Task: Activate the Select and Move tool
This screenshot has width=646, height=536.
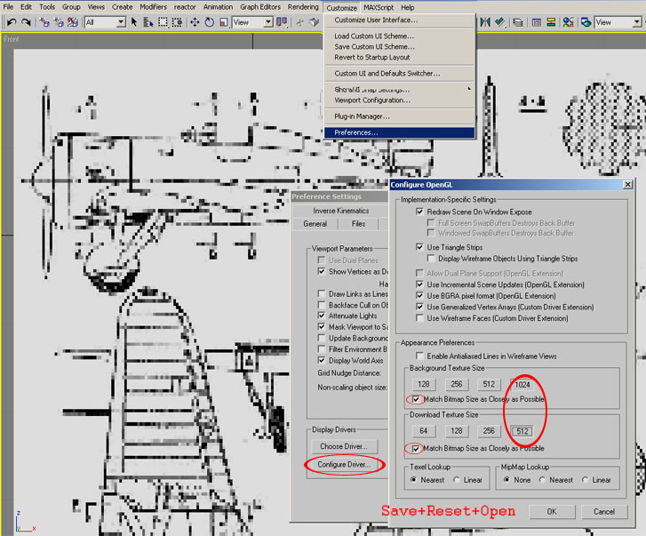Action: (195, 22)
